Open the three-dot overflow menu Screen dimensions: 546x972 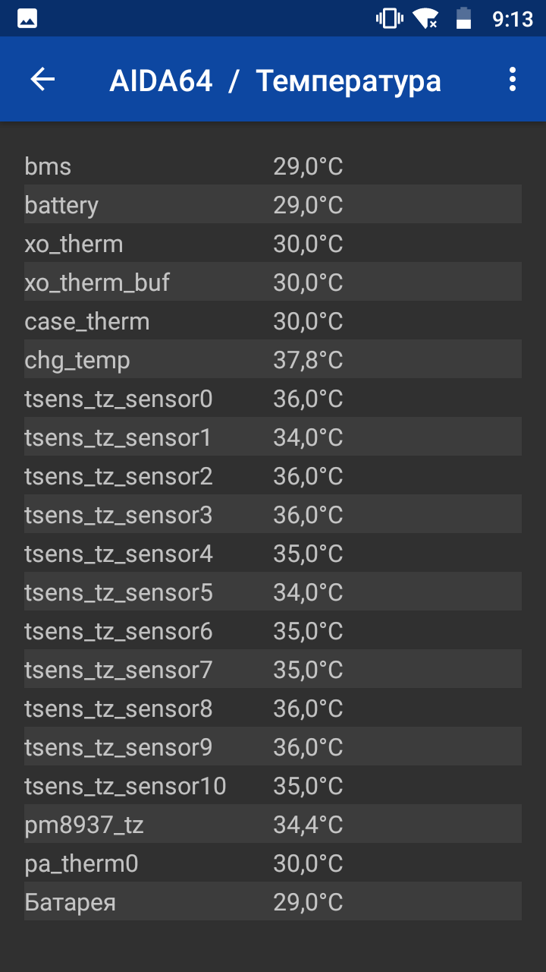coord(513,79)
